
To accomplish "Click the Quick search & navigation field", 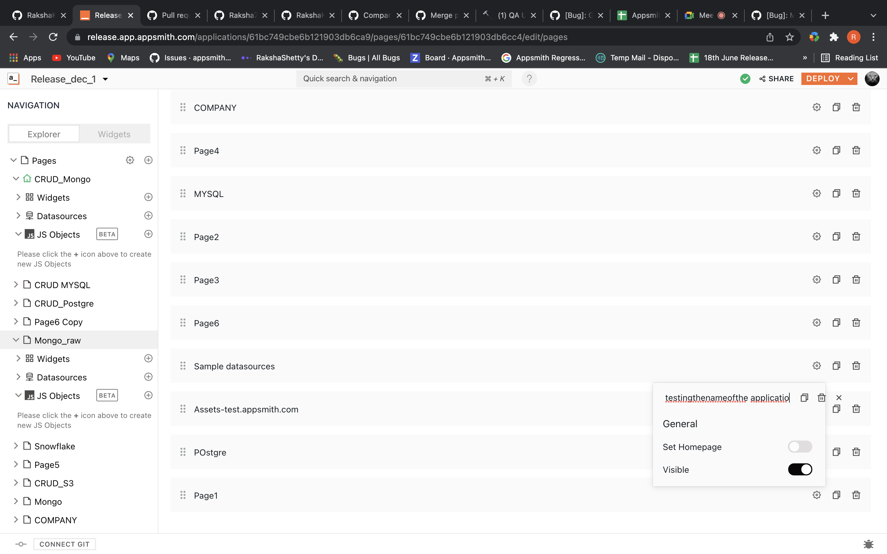I will (403, 79).
